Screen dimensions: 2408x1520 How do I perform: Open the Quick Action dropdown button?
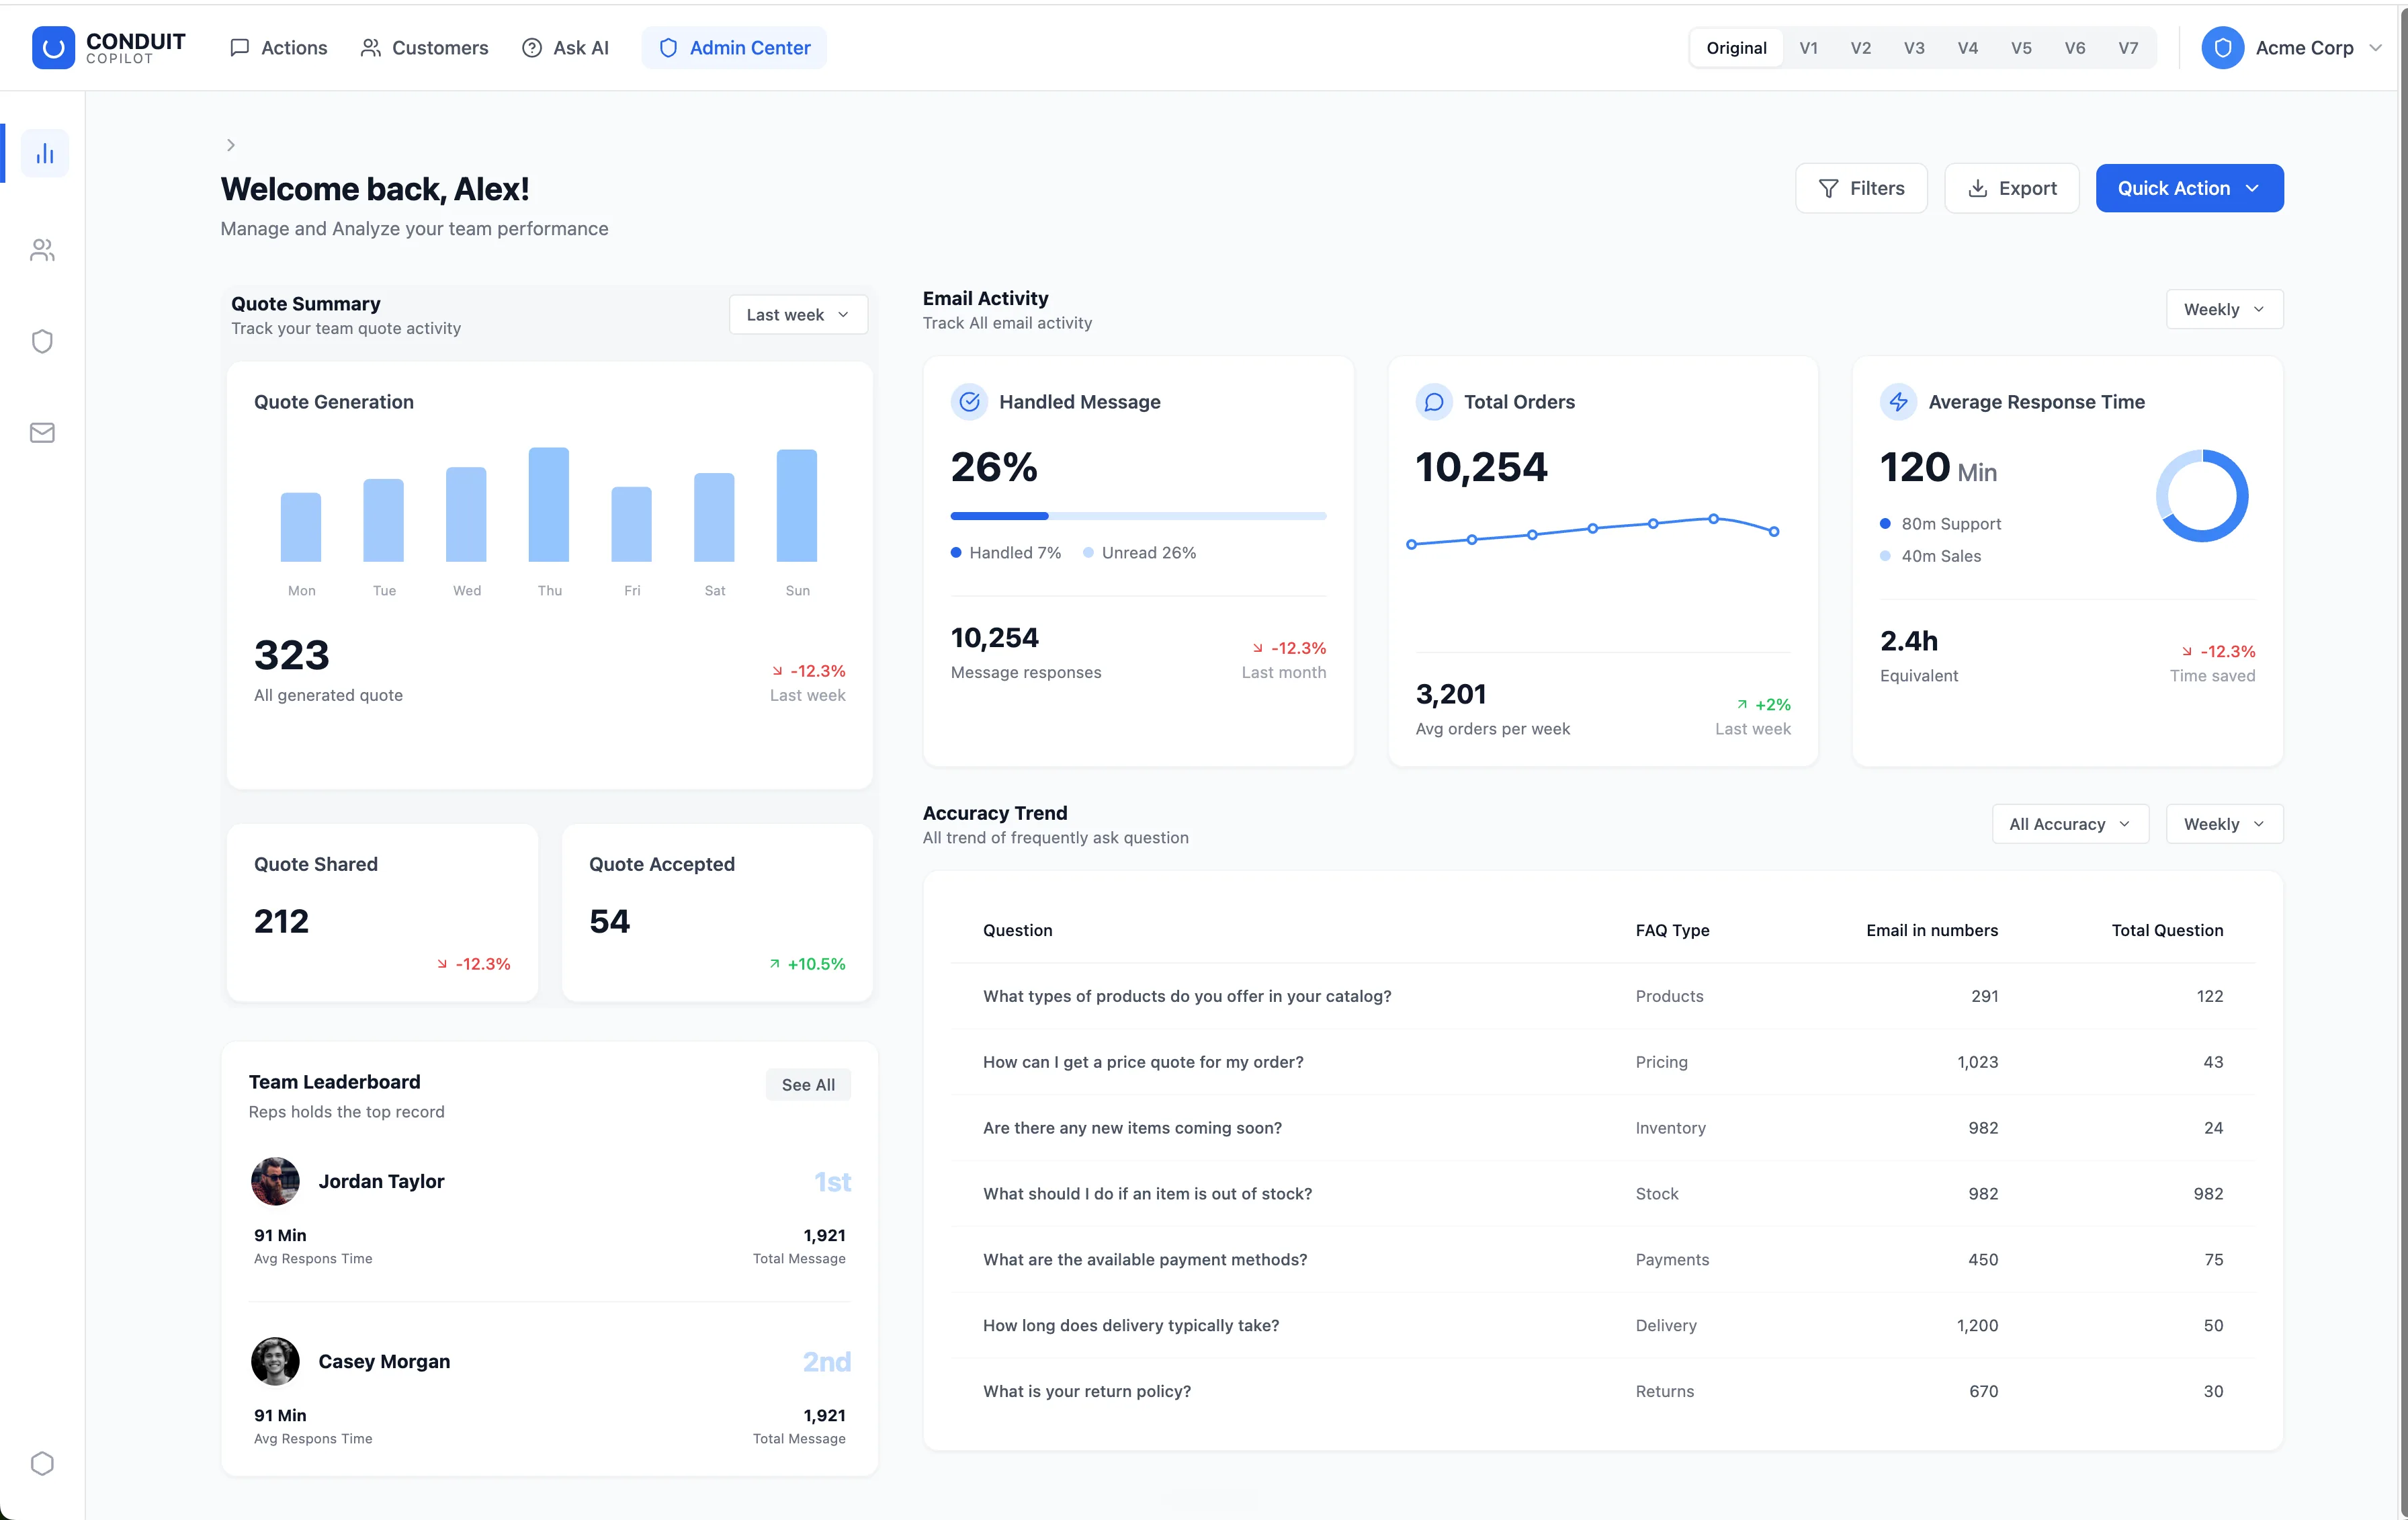tap(2189, 188)
